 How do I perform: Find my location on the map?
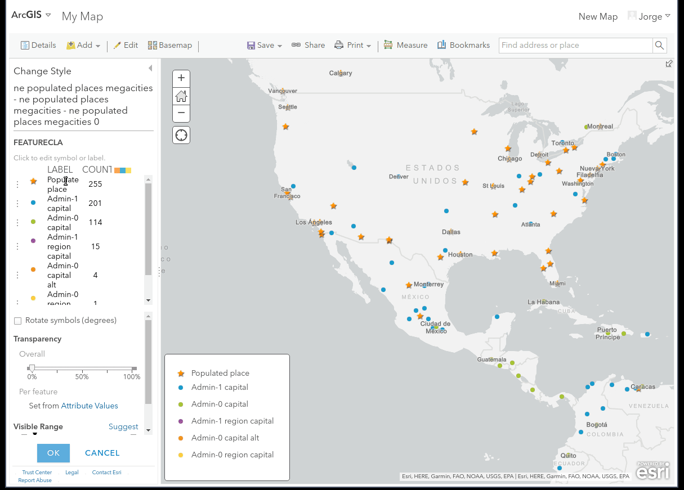[181, 135]
